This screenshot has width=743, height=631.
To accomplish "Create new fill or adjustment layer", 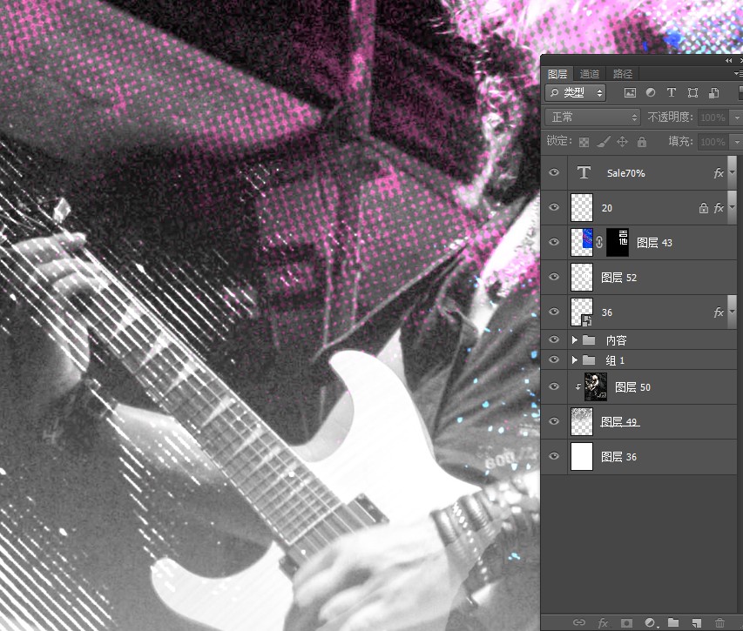I will (651, 622).
